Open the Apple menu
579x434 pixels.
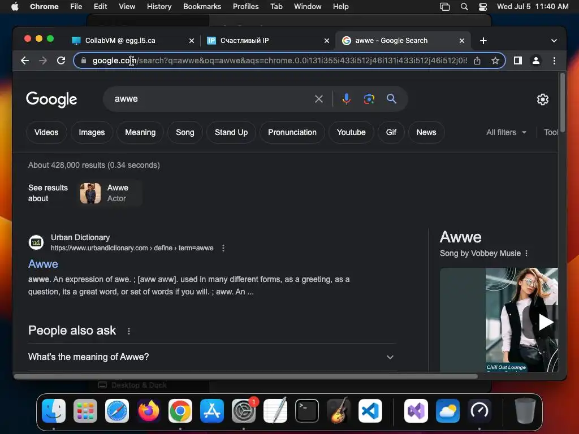(x=15, y=7)
